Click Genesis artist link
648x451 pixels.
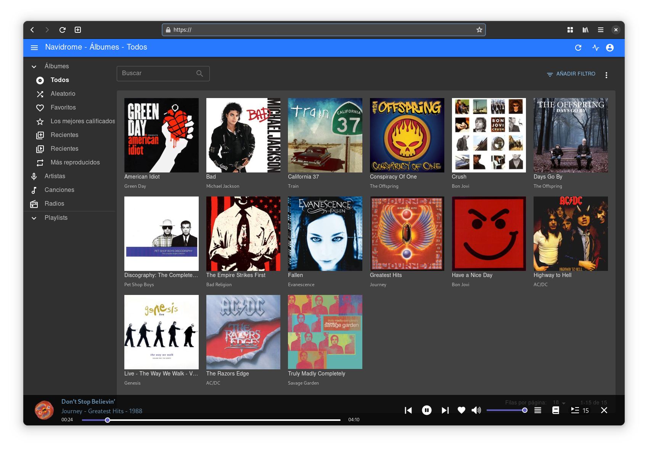pos(132,383)
